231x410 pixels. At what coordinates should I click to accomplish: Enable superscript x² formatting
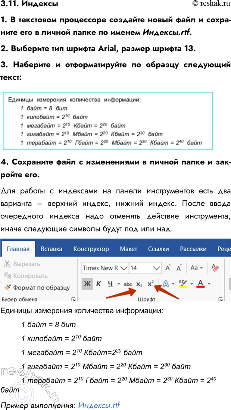(x=150, y=284)
